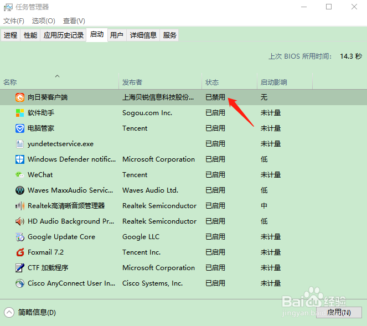Open the 选项(O) menu
Screen dimensions: 367x326
pos(44,21)
